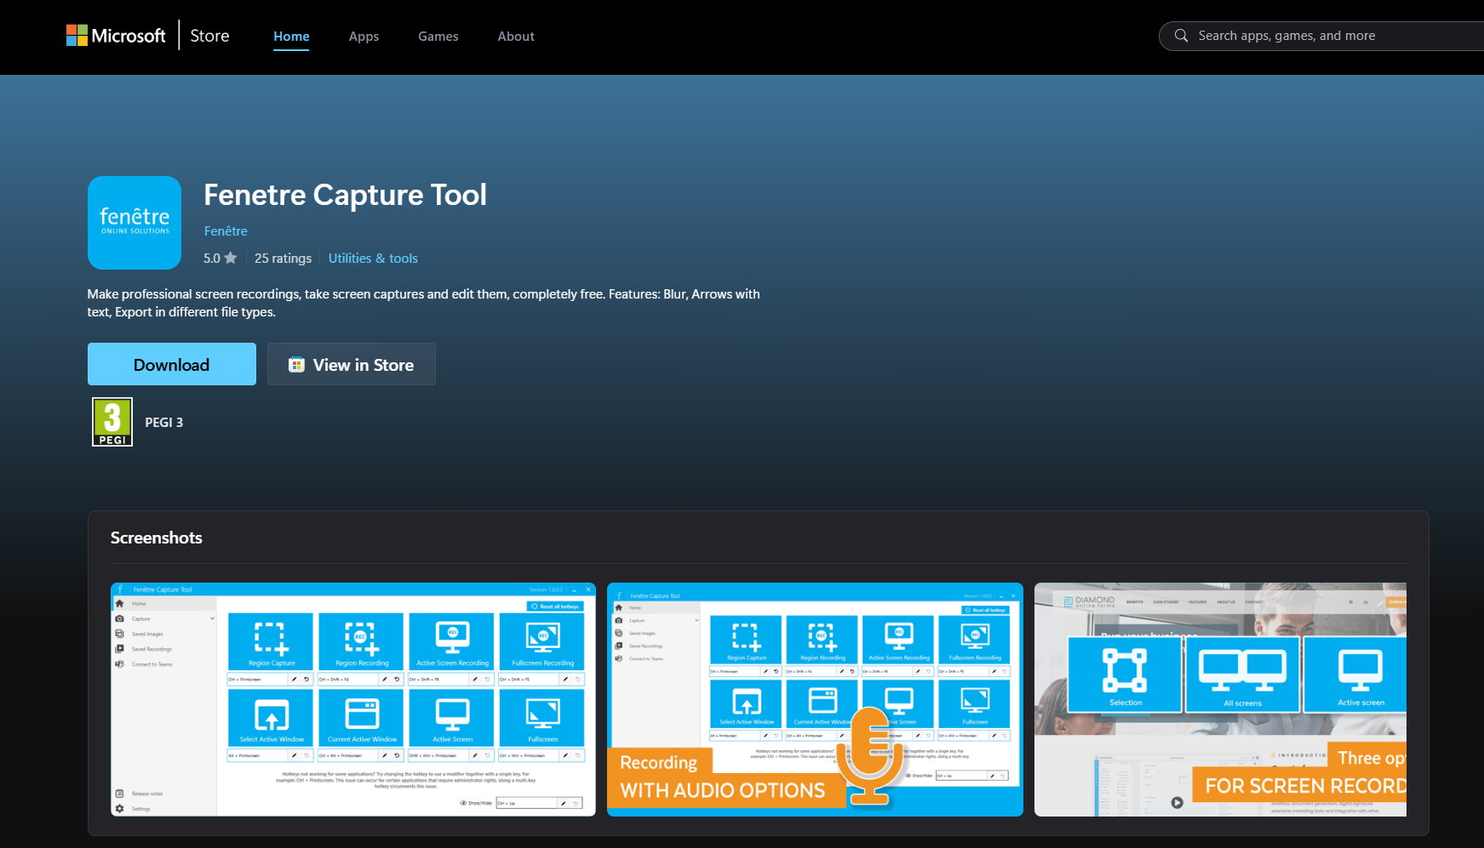Select the Select Active Window tile in the screenshot
Screen dimensions: 1484x848
(270, 718)
